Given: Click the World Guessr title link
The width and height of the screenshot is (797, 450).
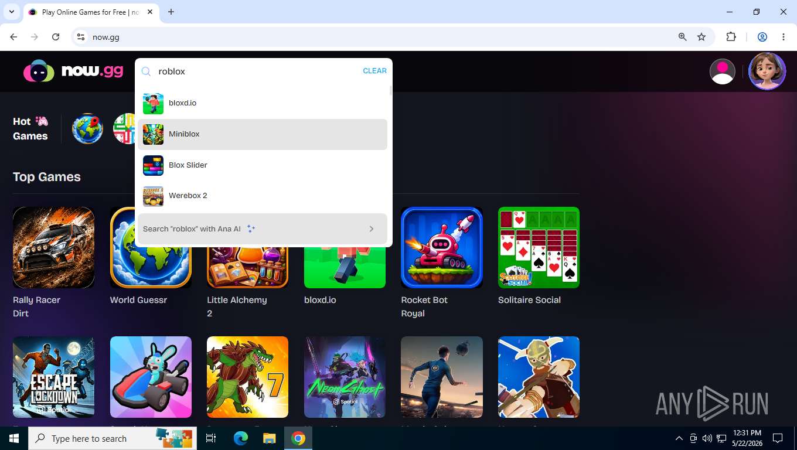Looking at the screenshot, I should [x=138, y=300].
